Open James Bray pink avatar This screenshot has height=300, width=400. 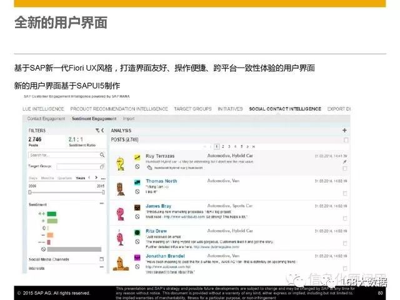coord(120,214)
